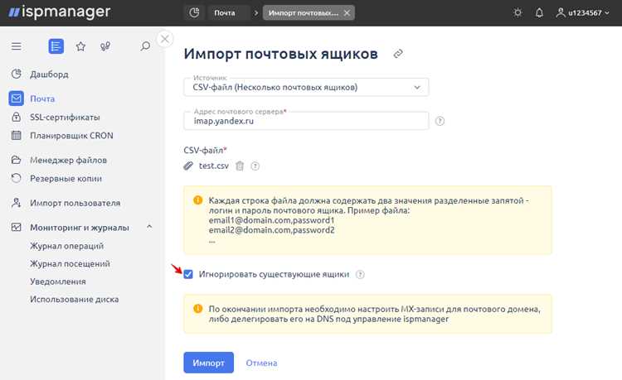
Task: Show help for ignoring existing mailboxes
Action: tap(360, 274)
